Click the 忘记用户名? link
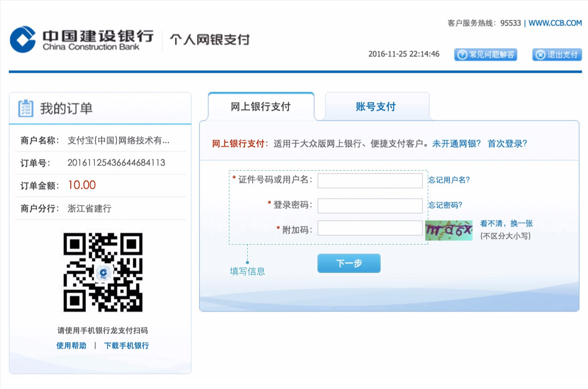This screenshot has width=588, height=389. point(449,180)
